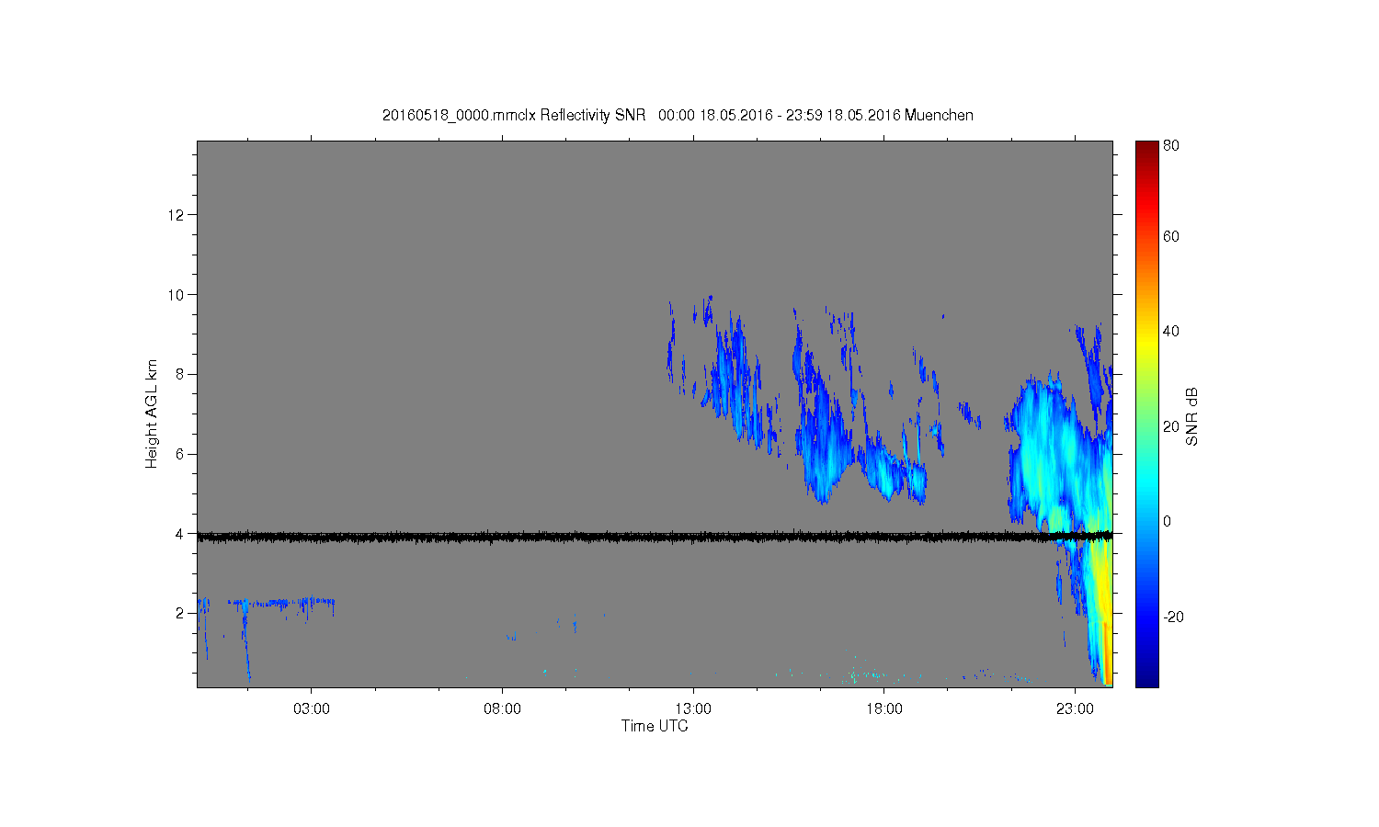
Task: Click the 03:00 time tick label
Action: click(x=312, y=709)
